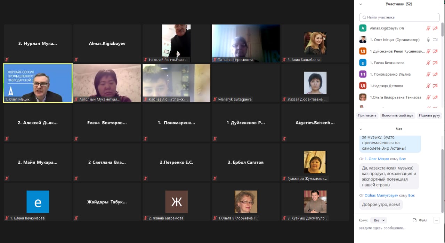
Task: Click the 1 Дуйсекенов Р tile in gallery
Action: (246, 123)
